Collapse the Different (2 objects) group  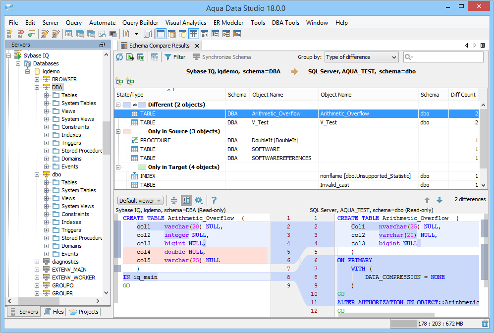[118, 105]
